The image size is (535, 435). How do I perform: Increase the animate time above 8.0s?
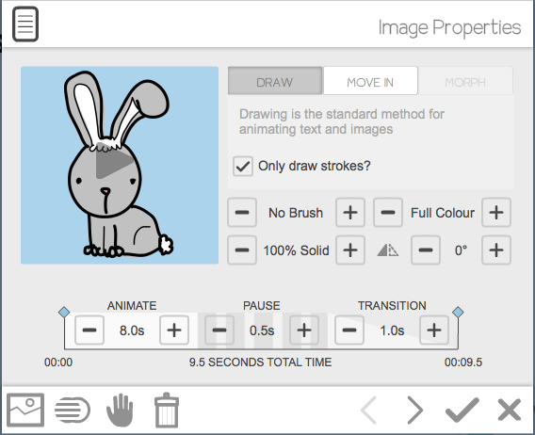(174, 330)
